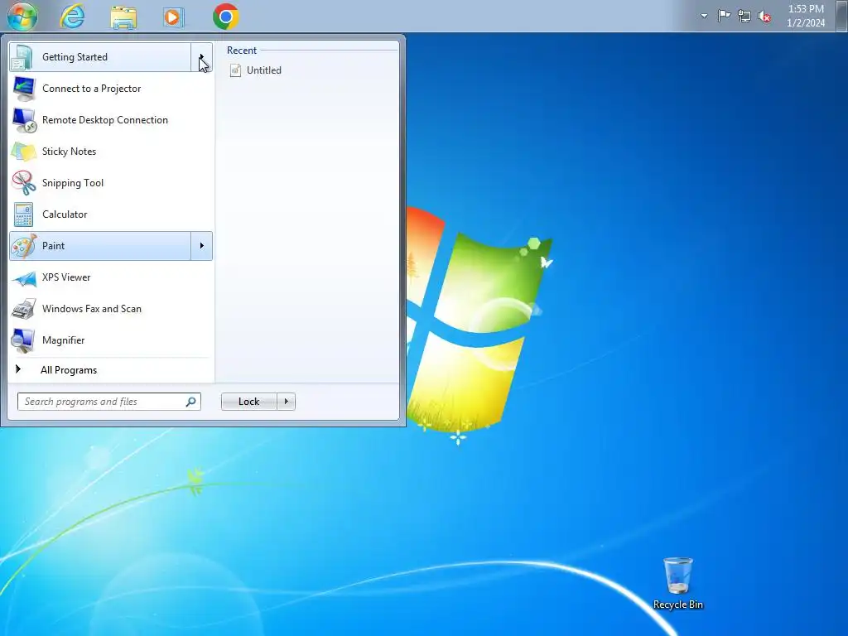Click the Windows Fax and Scan icon
This screenshot has width=848, height=636.
[x=23, y=309]
